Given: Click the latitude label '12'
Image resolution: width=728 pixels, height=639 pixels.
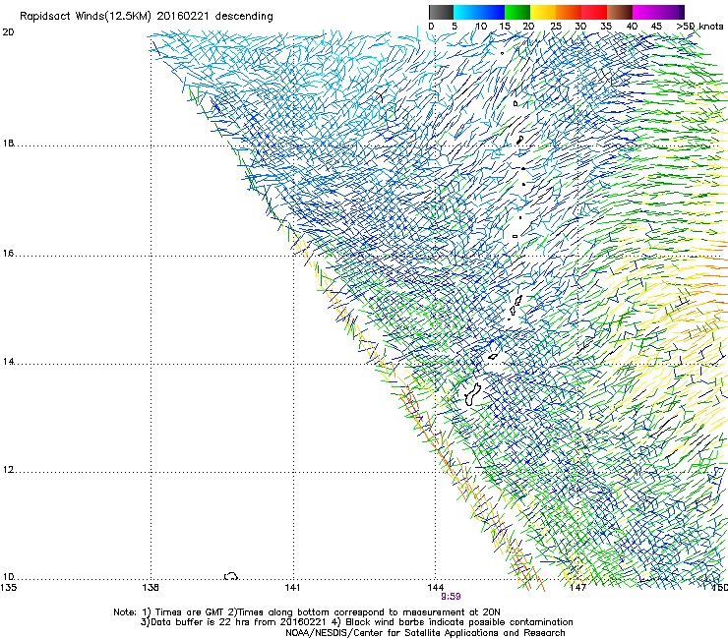Looking at the screenshot, I should click(8, 470).
